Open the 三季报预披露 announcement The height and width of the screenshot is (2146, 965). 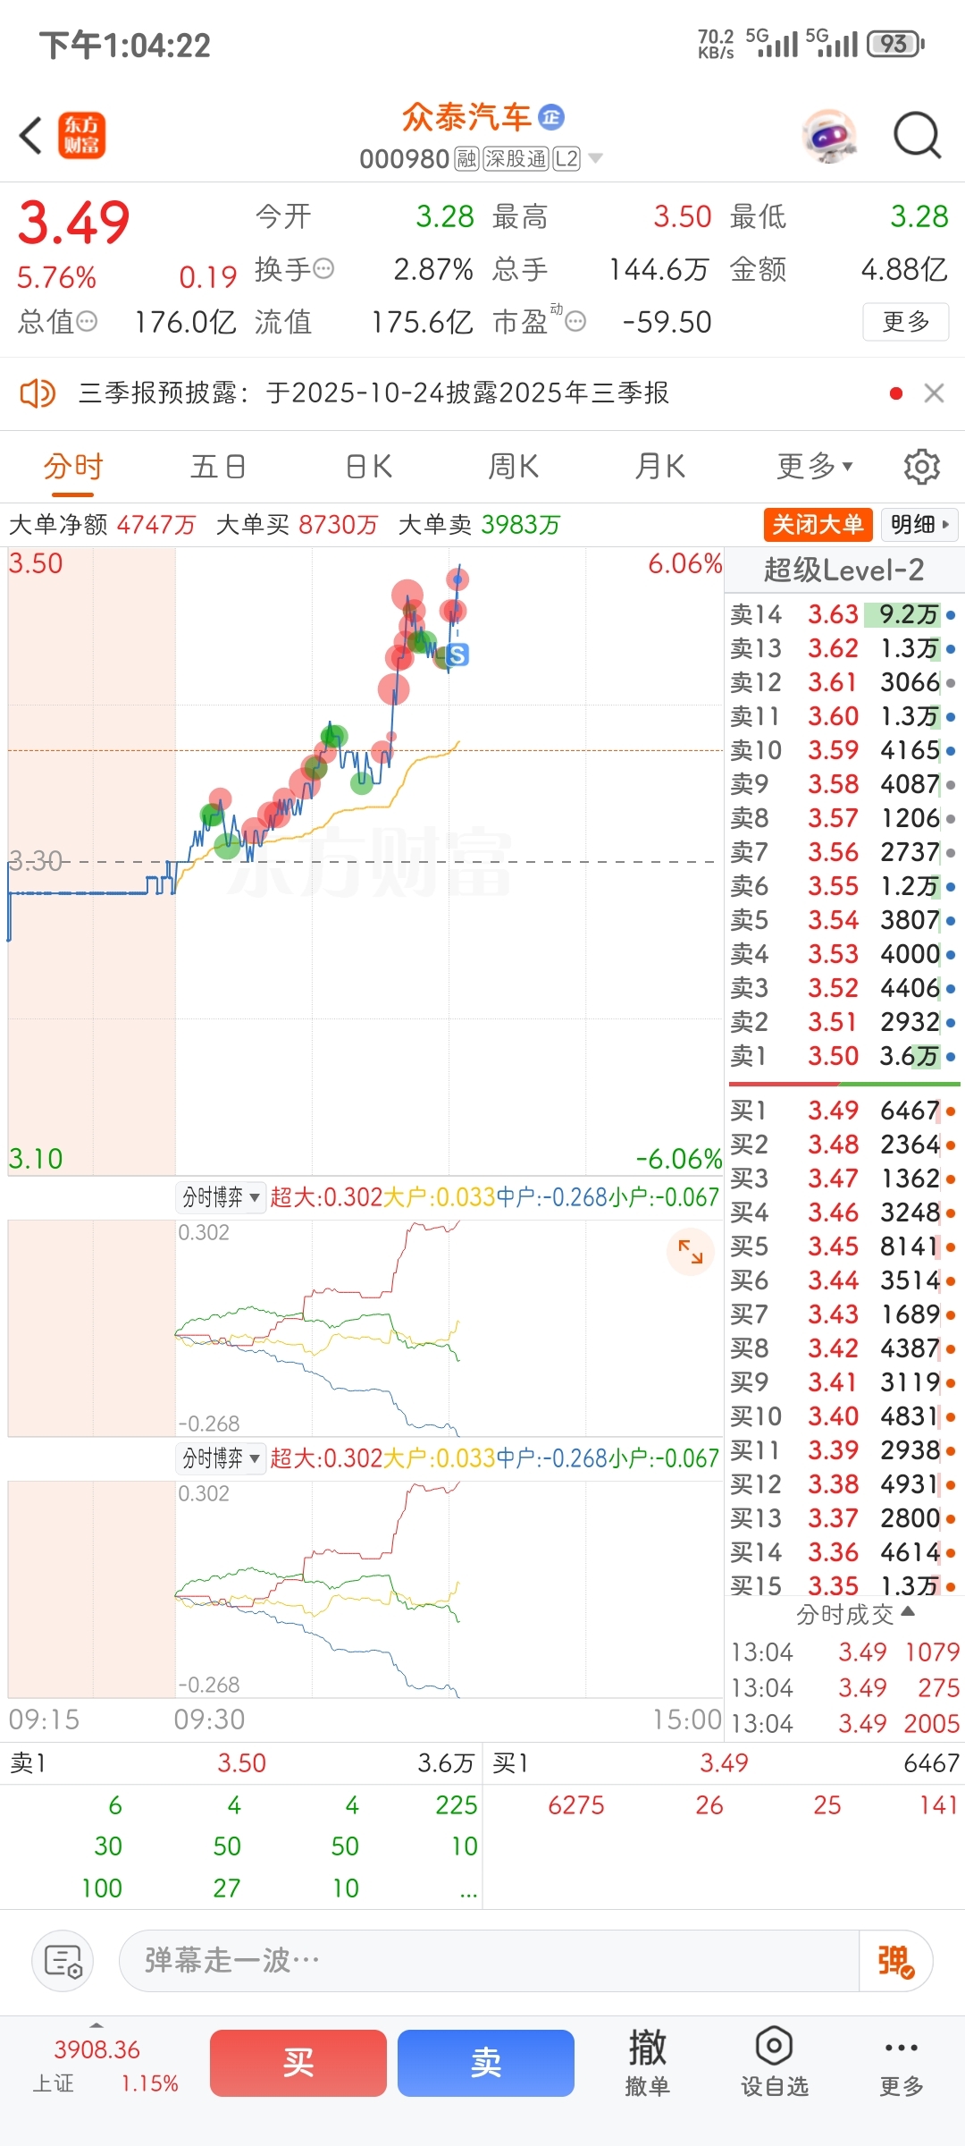pos(373,393)
